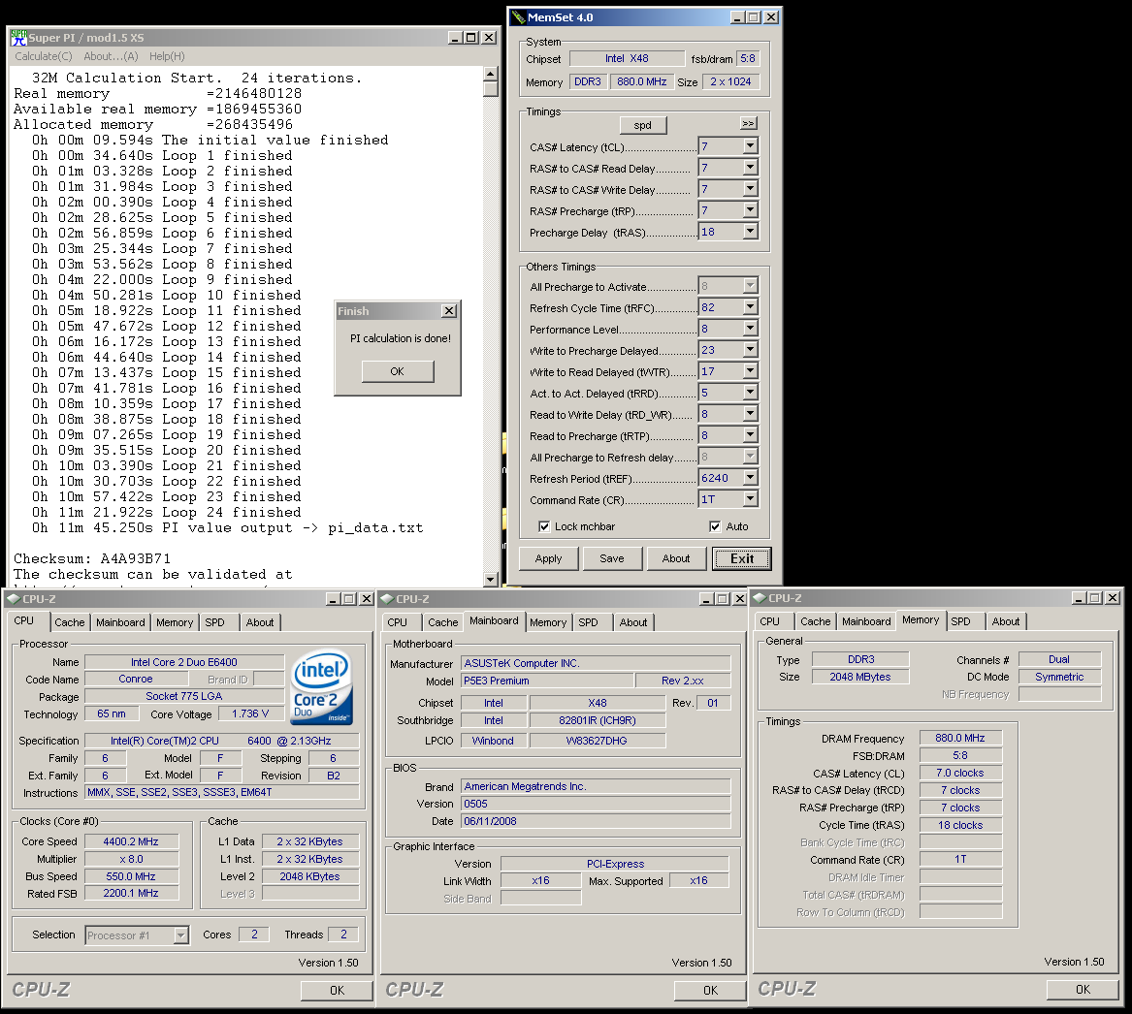Switch to SPD tab in left CPU-Z window

(x=215, y=622)
